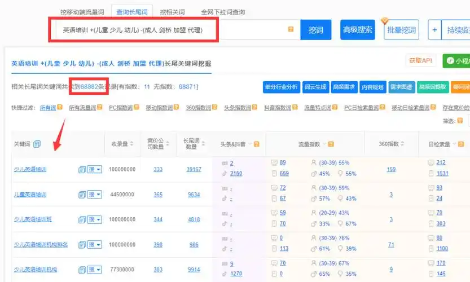Open 搜 dropdown for 少儿英语培训班
Screen dimensions: 470x282
(95, 219)
